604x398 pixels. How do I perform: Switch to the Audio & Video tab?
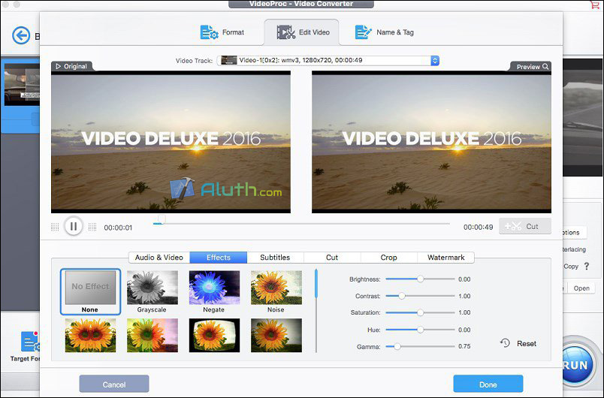tap(159, 258)
